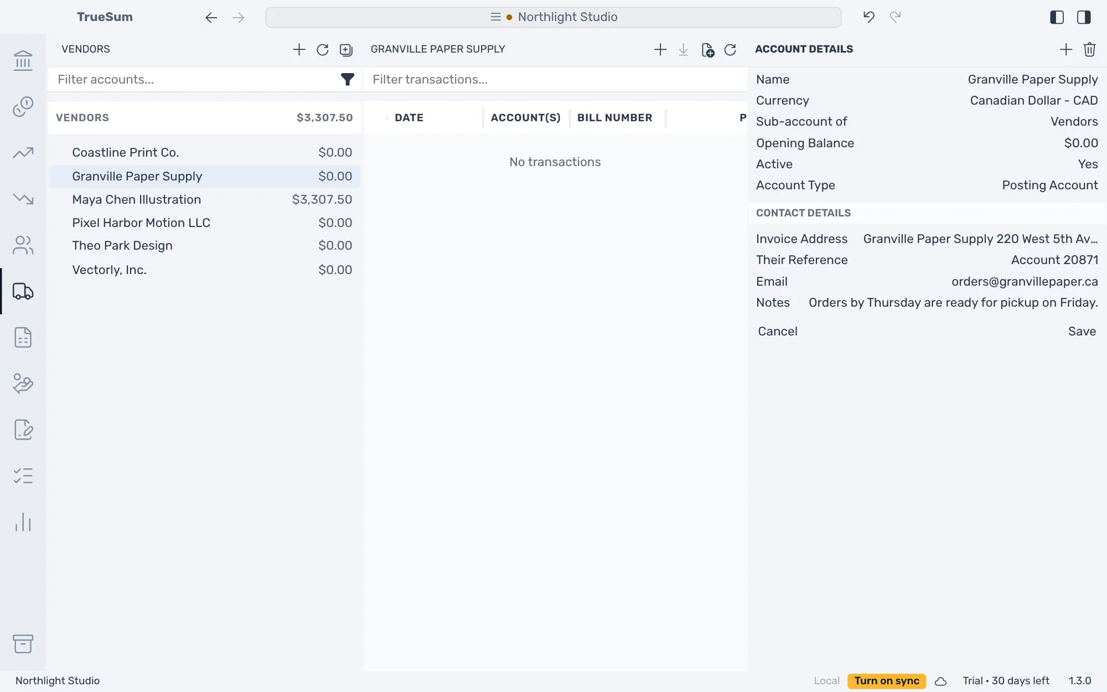
Task: Sort by the BILL NUMBER column header
Action: [614, 117]
